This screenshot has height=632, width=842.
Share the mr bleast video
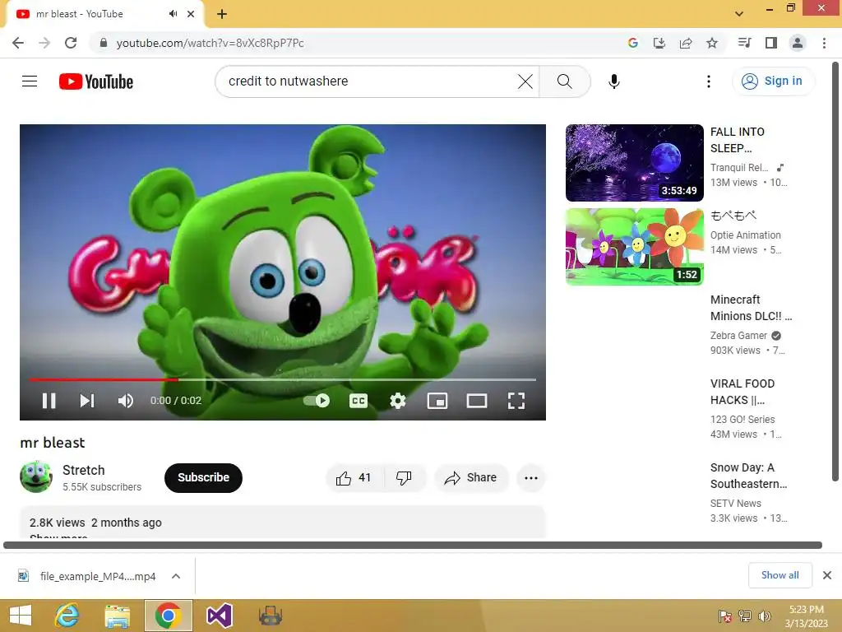point(471,478)
